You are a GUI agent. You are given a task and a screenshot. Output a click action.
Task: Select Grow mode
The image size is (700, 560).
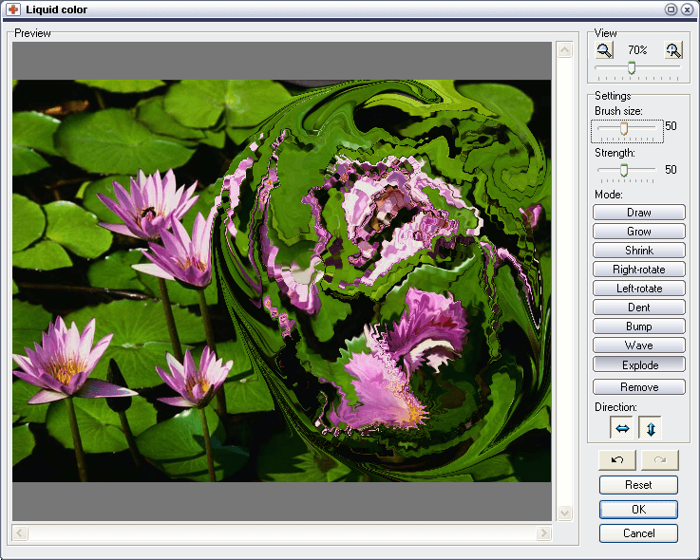(x=639, y=232)
